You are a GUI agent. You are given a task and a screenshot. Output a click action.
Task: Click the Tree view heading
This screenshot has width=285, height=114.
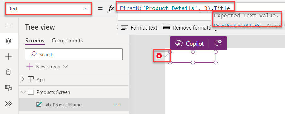pos(40,27)
